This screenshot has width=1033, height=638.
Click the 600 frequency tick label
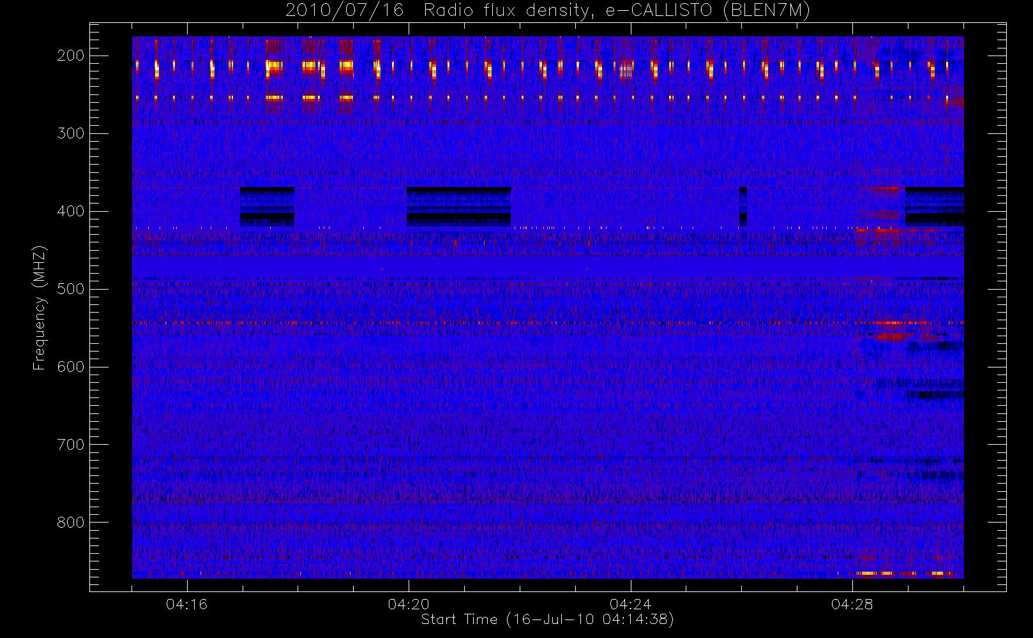coord(70,367)
